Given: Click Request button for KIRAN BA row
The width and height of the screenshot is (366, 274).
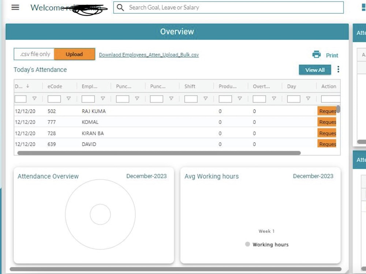Looking at the screenshot, I should [327, 133].
